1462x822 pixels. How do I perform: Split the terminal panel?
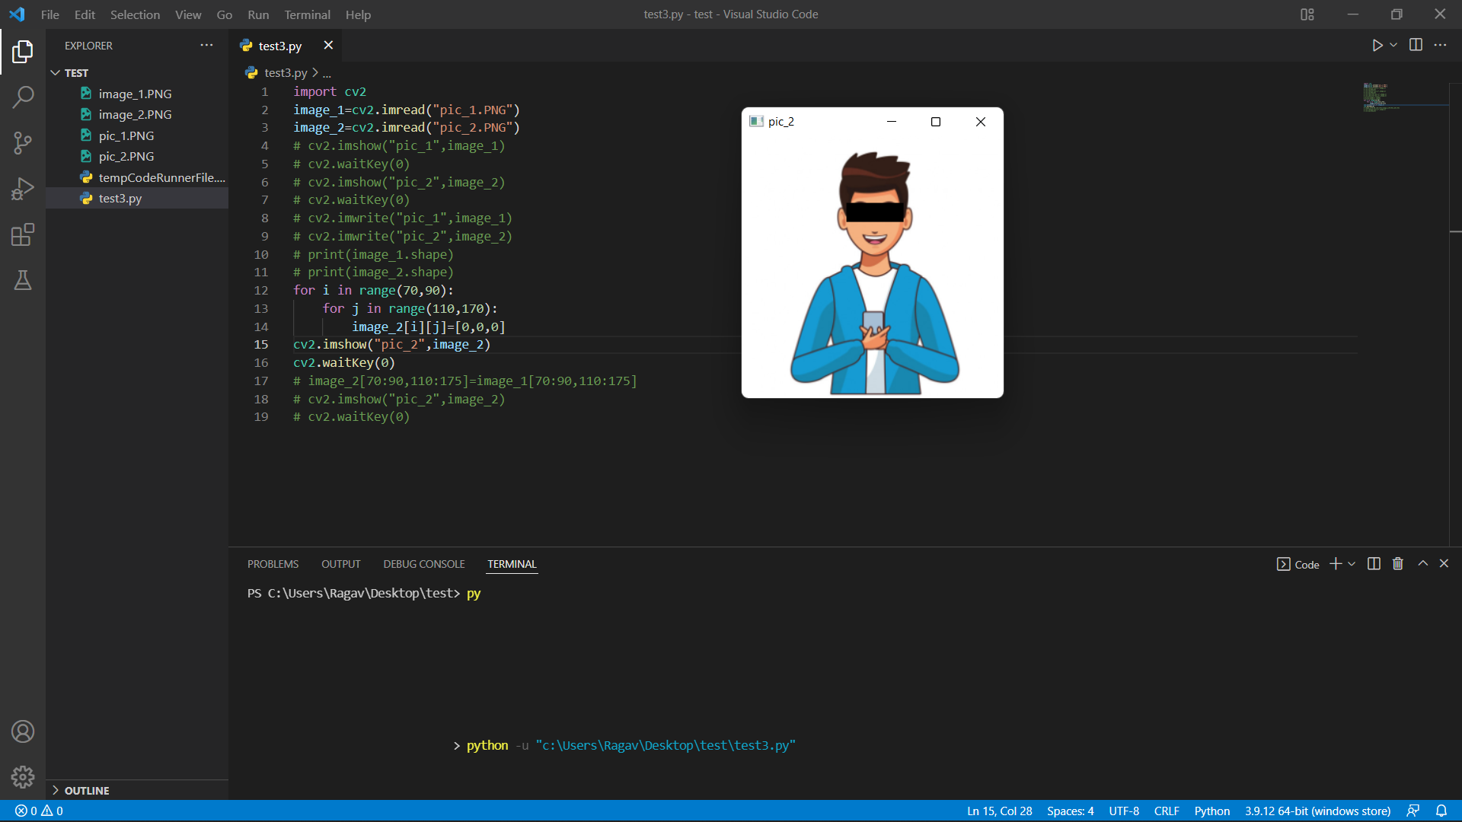1374,564
